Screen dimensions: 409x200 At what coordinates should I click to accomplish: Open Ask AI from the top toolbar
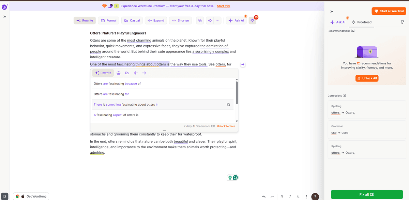pos(236,20)
